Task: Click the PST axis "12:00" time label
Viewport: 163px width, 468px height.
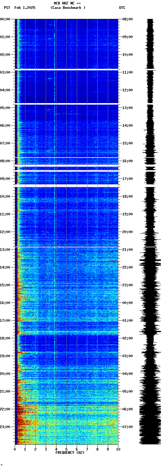Action: 5,232
